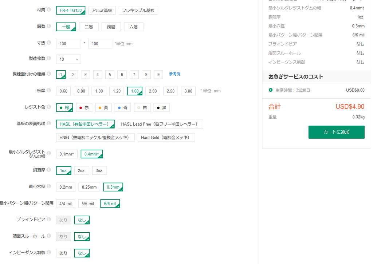Select the red 赤 solder mask color
This screenshot has width=373, height=264.
click(84, 107)
